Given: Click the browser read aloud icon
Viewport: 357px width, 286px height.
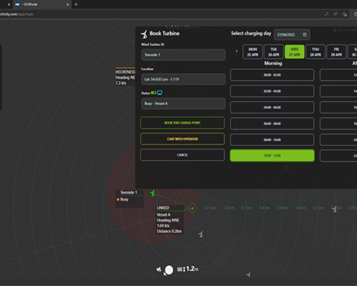Looking at the screenshot, I should [336, 14].
